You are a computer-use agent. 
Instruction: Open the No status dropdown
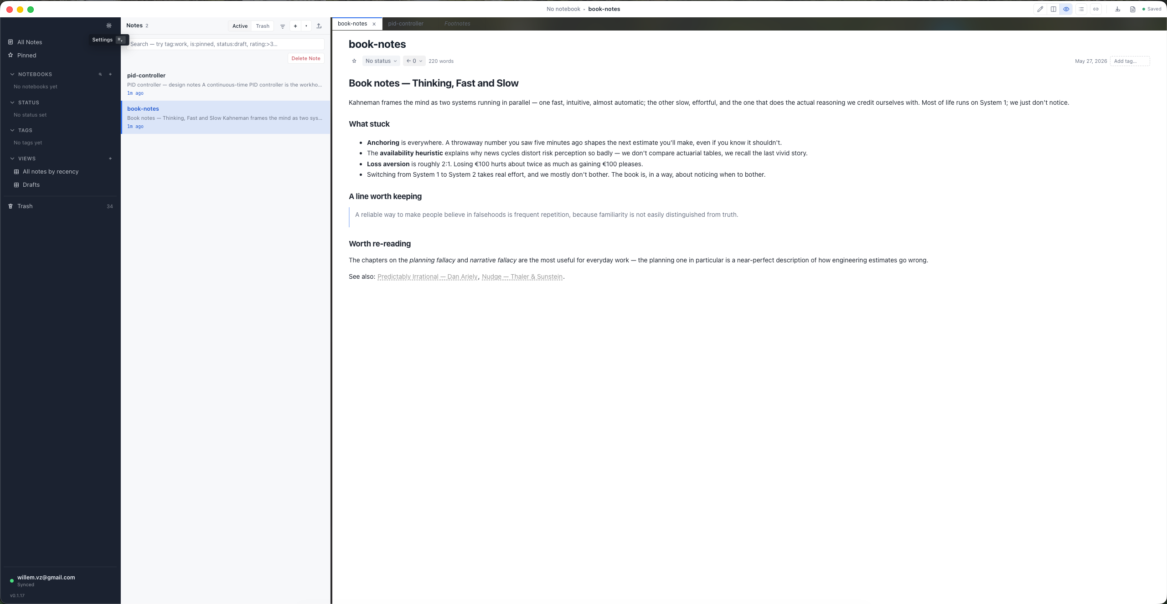click(x=381, y=61)
